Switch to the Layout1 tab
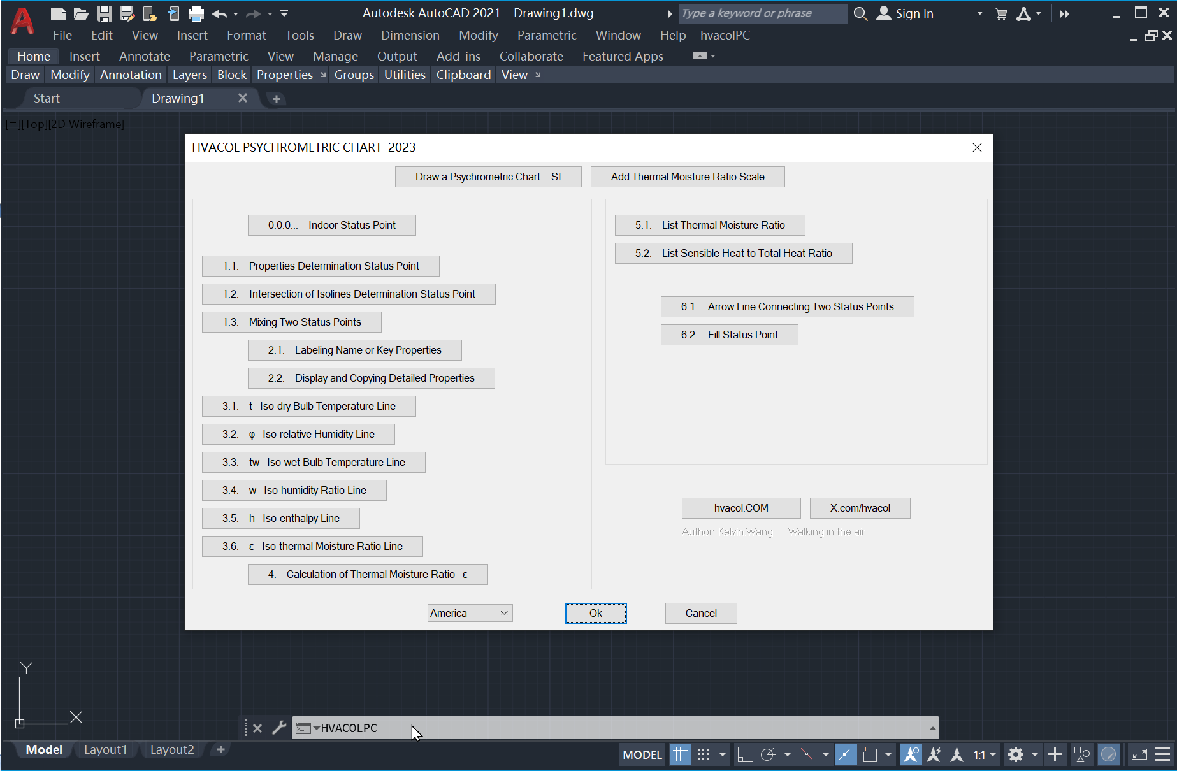1177x771 pixels. [105, 749]
